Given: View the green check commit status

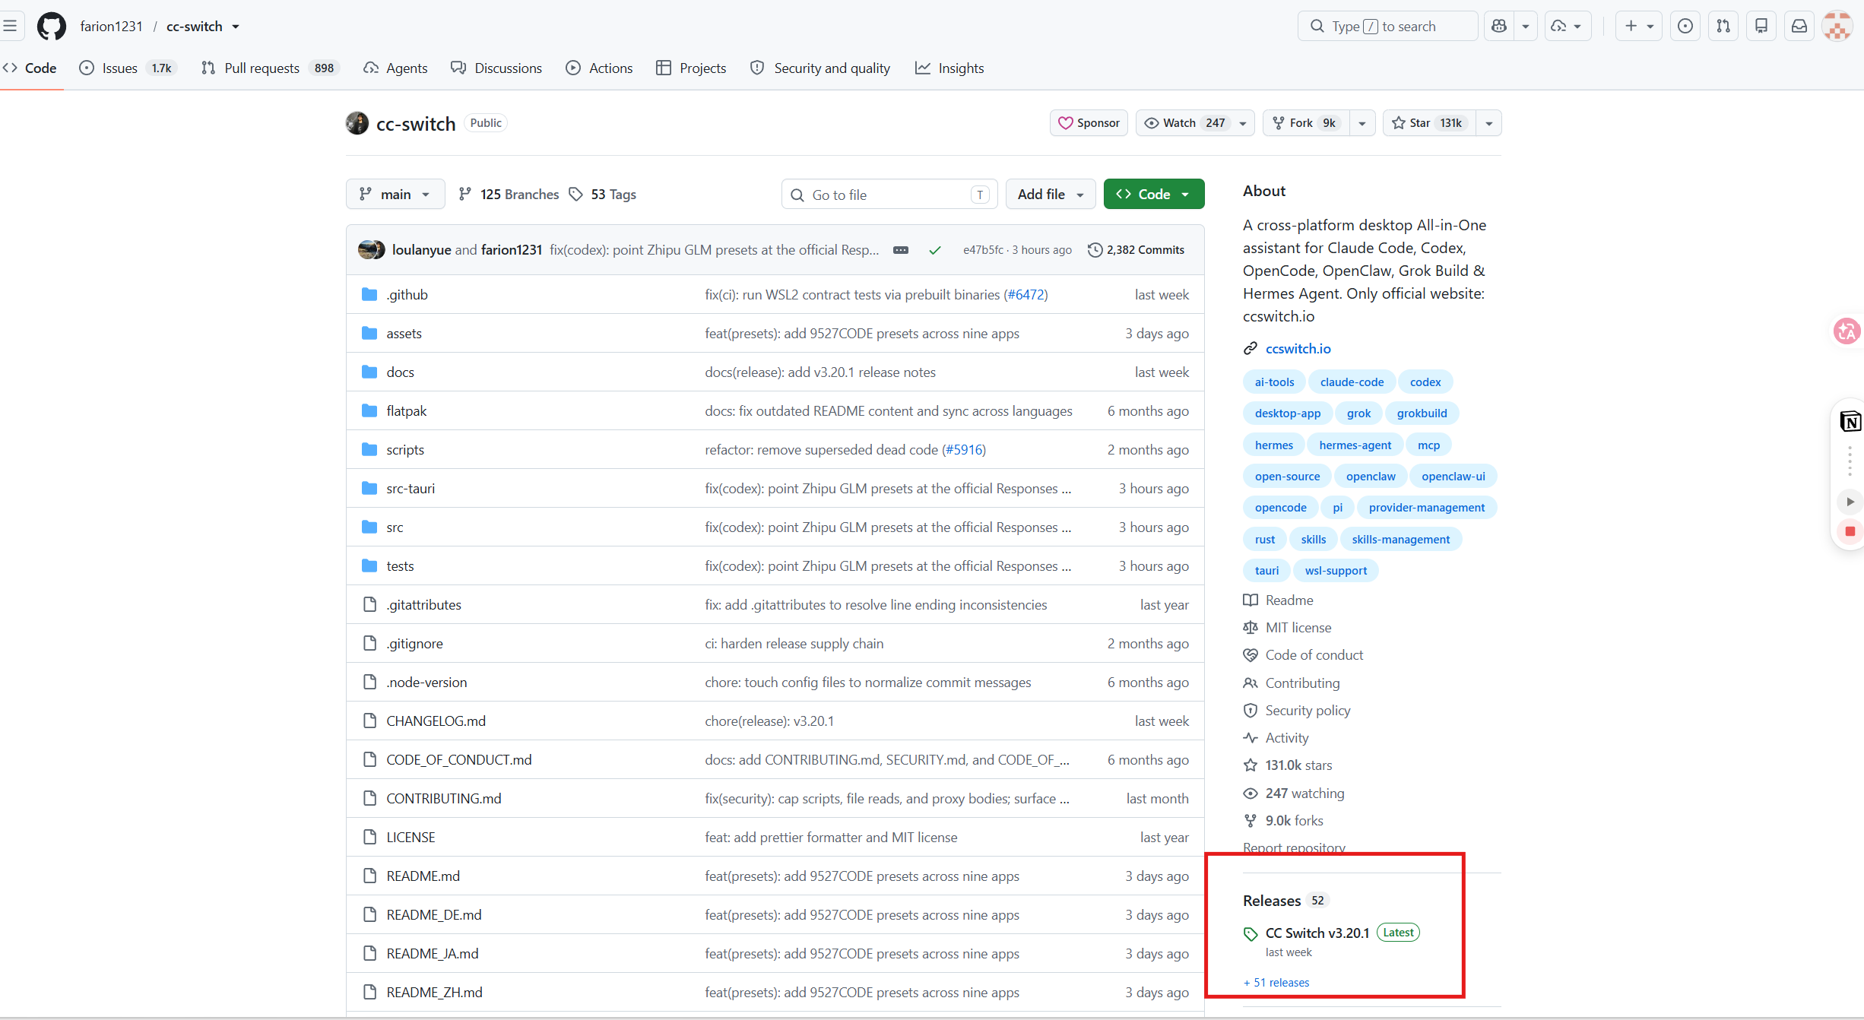Looking at the screenshot, I should [935, 250].
